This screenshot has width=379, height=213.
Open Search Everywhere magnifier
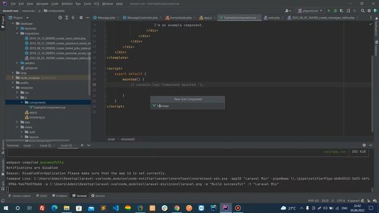(362, 11)
